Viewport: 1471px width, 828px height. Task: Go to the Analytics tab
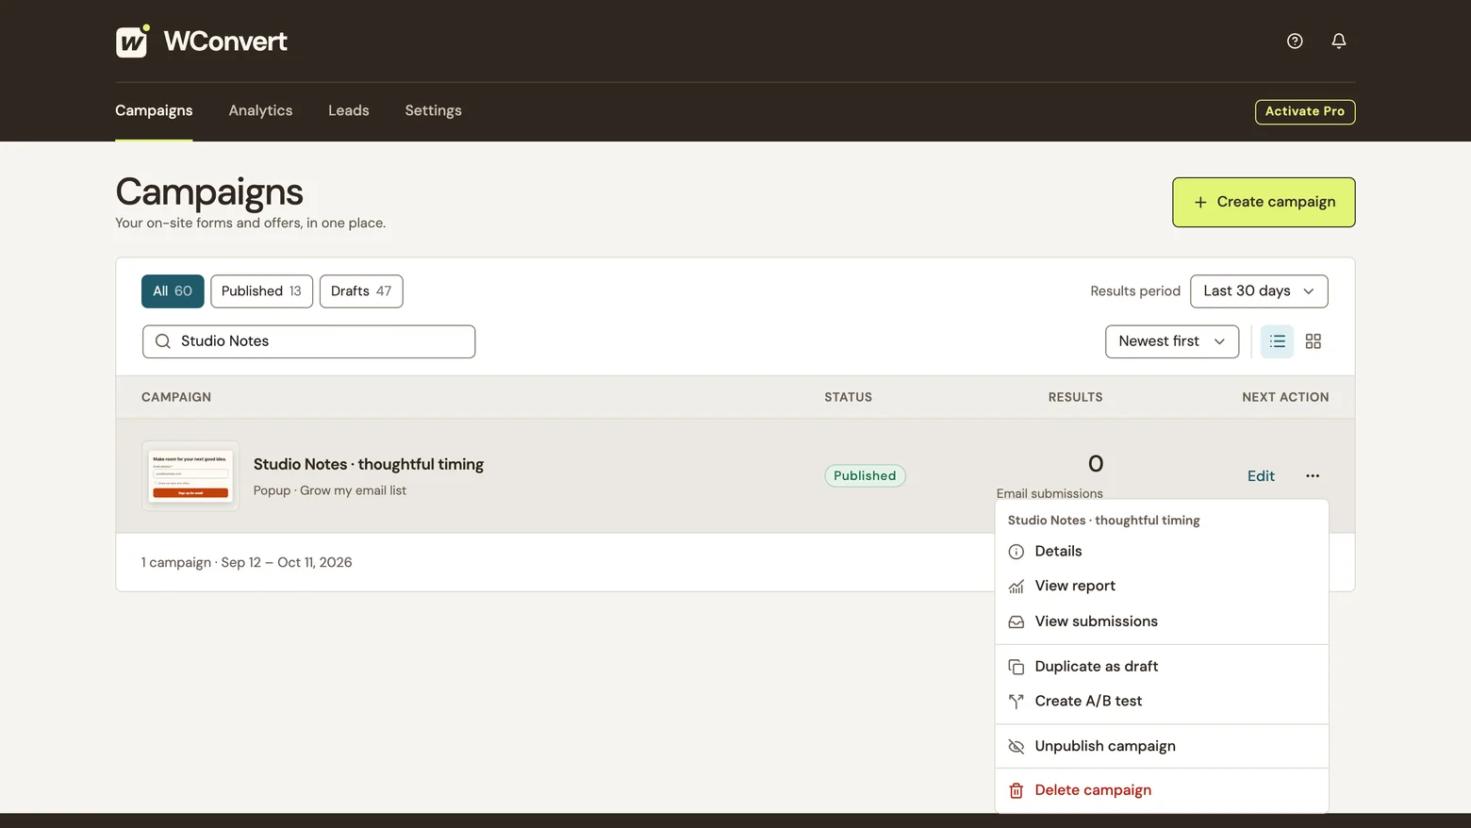pyautogui.click(x=260, y=110)
